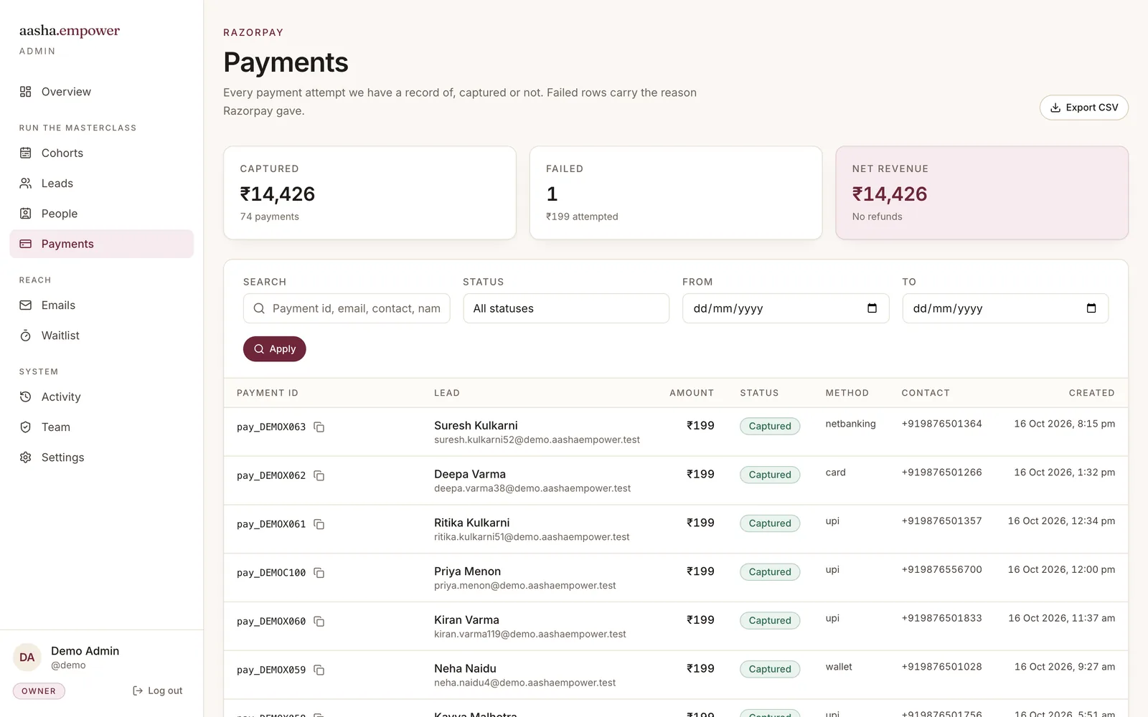1148x717 pixels.
Task: Export payments as CSV
Action: pyautogui.click(x=1084, y=108)
